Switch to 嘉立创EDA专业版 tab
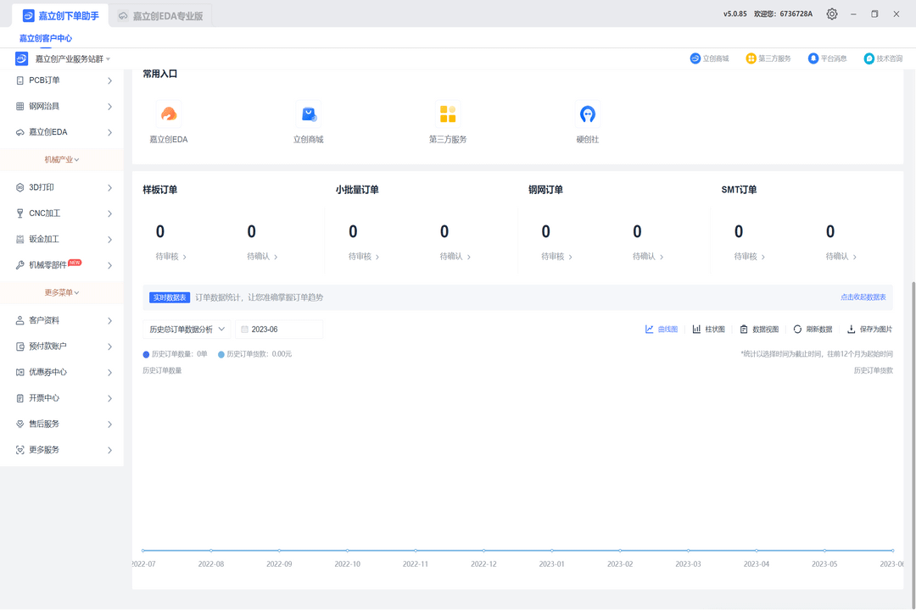 [x=160, y=16]
